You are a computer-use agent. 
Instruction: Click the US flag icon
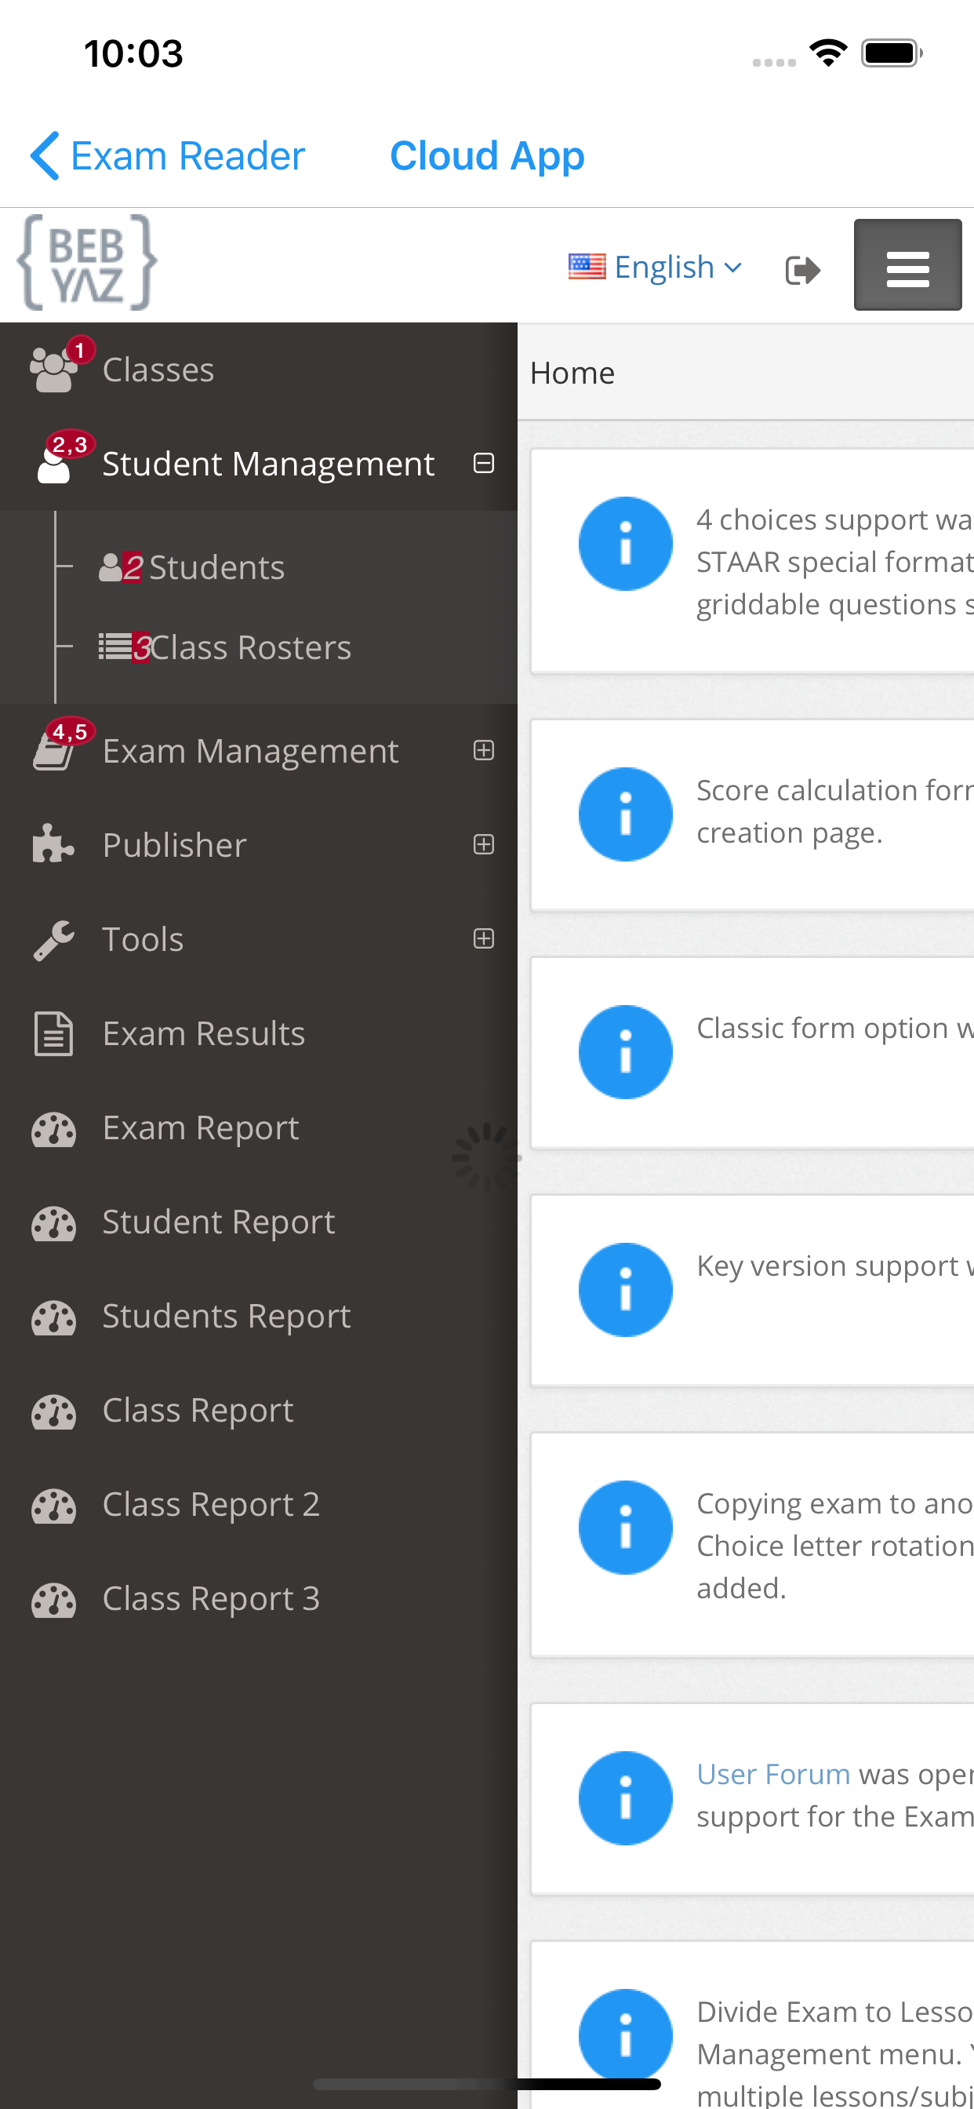click(x=587, y=266)
